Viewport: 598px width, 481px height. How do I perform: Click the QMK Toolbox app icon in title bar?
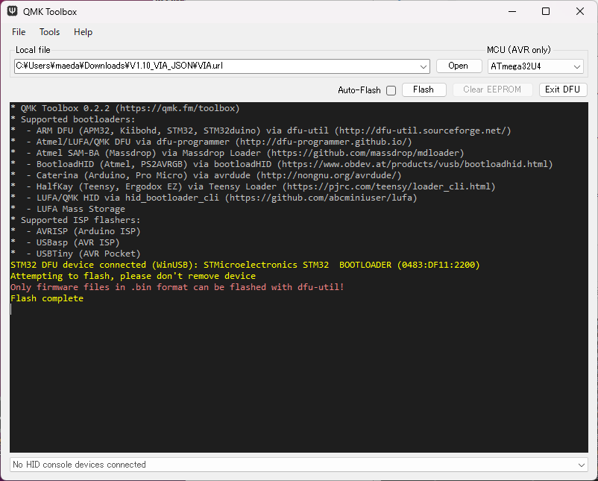12,11
